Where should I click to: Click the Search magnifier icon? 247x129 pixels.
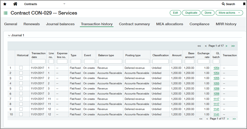coord(223,4)
